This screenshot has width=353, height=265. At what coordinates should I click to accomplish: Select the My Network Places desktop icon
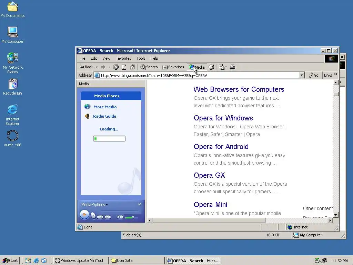13,63
